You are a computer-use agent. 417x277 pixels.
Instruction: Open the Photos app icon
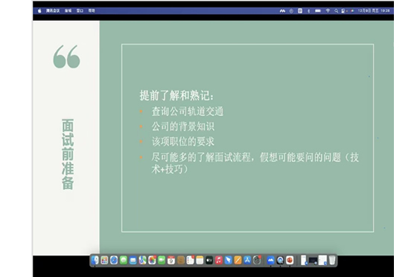point(152,260)
